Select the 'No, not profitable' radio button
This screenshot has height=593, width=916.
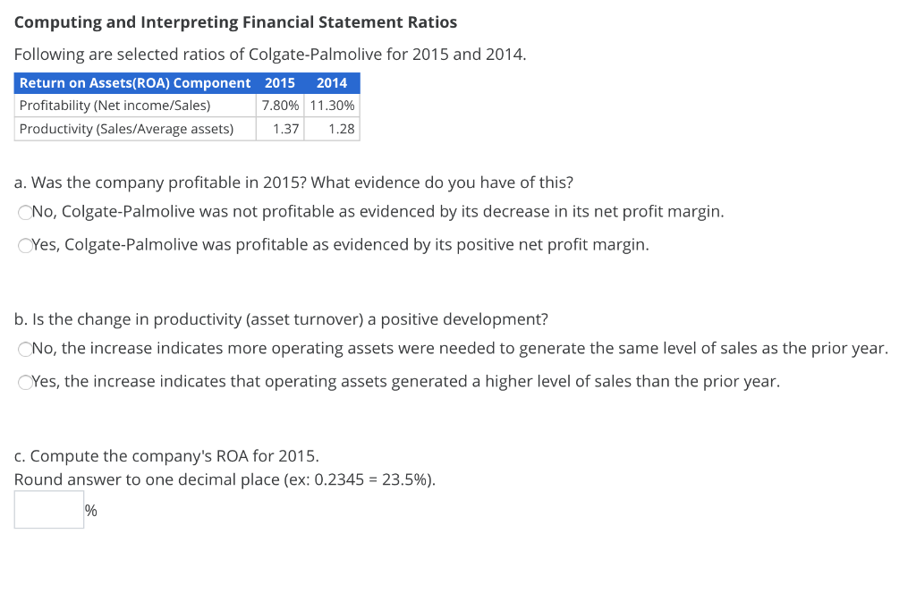coord(25,212)
